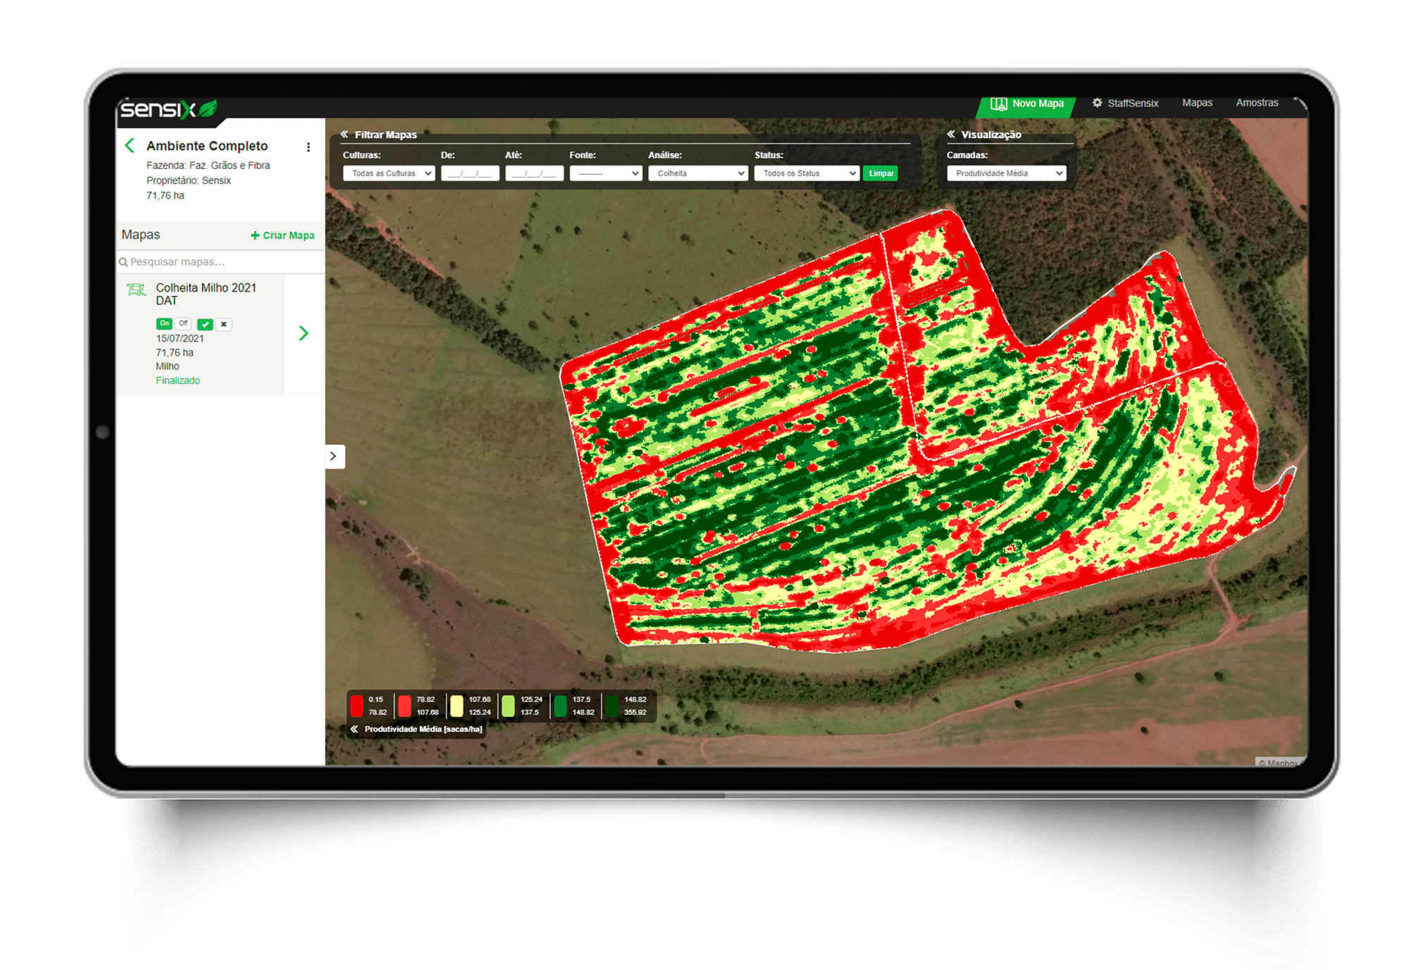Select the 137.5–148.82 green legend swatch
The height and width of the screenshot is (970, 1409).
560,706
